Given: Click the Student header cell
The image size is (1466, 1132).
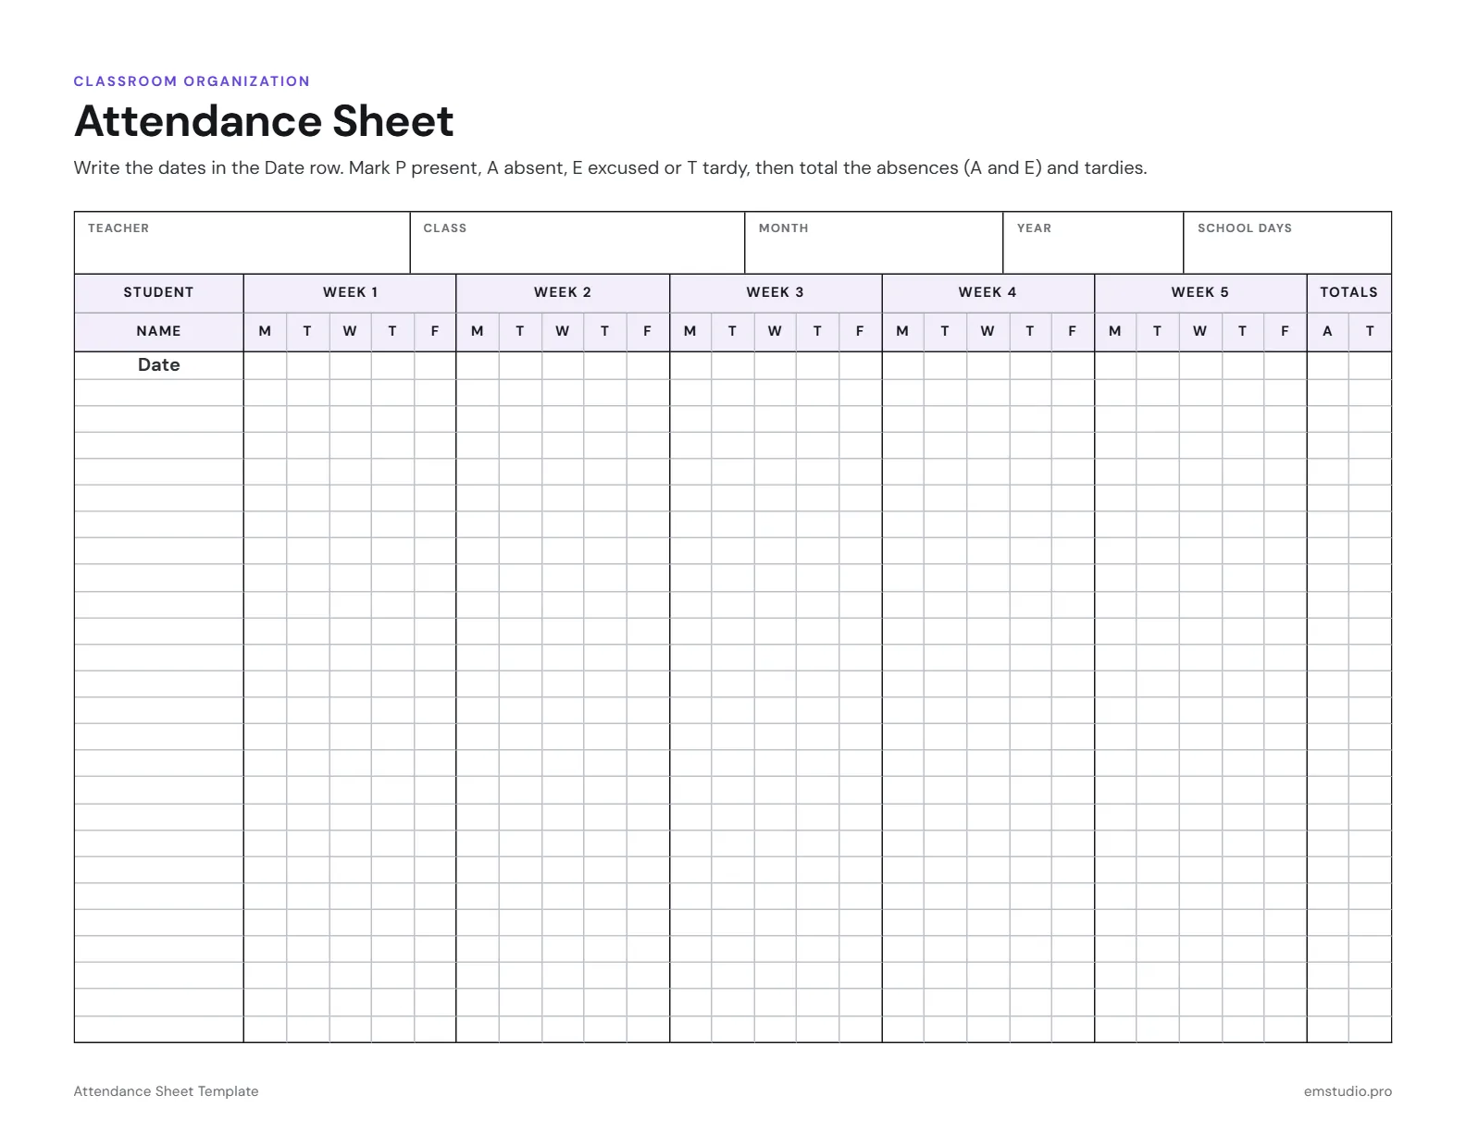Looking at the screenshot, I should 159,293.
